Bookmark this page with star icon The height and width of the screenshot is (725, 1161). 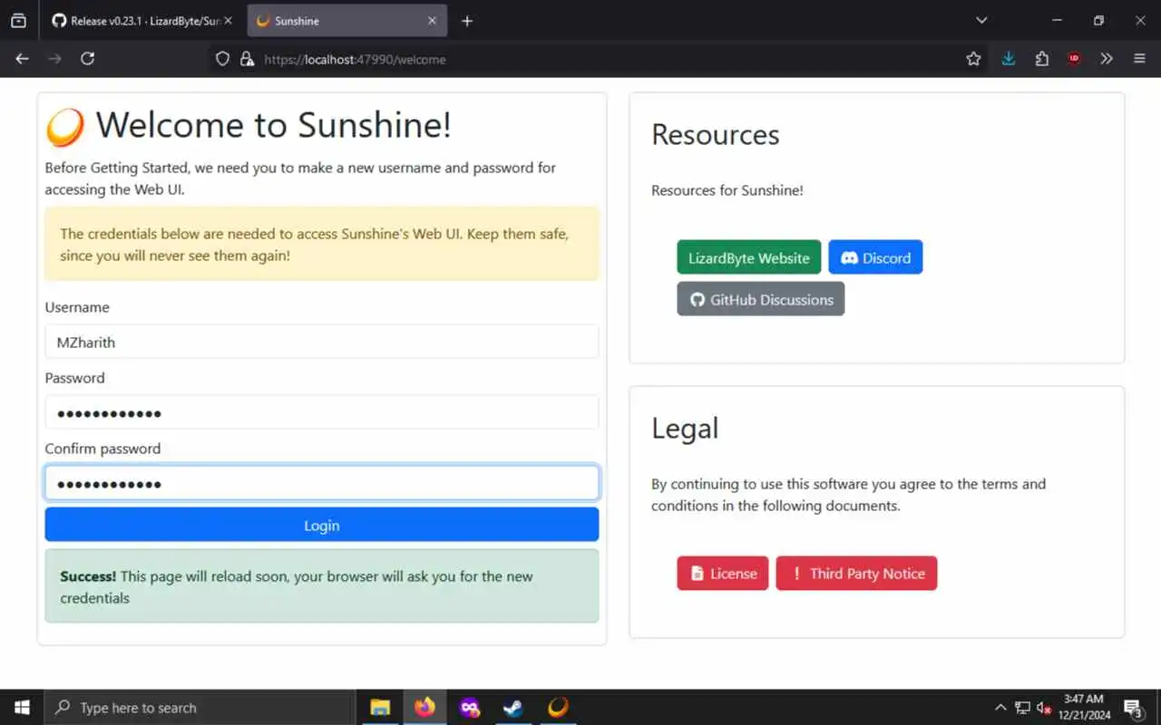pos(973,59)
